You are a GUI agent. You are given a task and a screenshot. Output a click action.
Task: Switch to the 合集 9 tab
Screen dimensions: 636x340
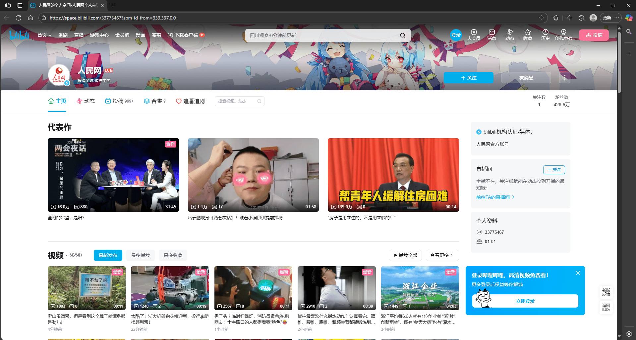coord(154,101)
